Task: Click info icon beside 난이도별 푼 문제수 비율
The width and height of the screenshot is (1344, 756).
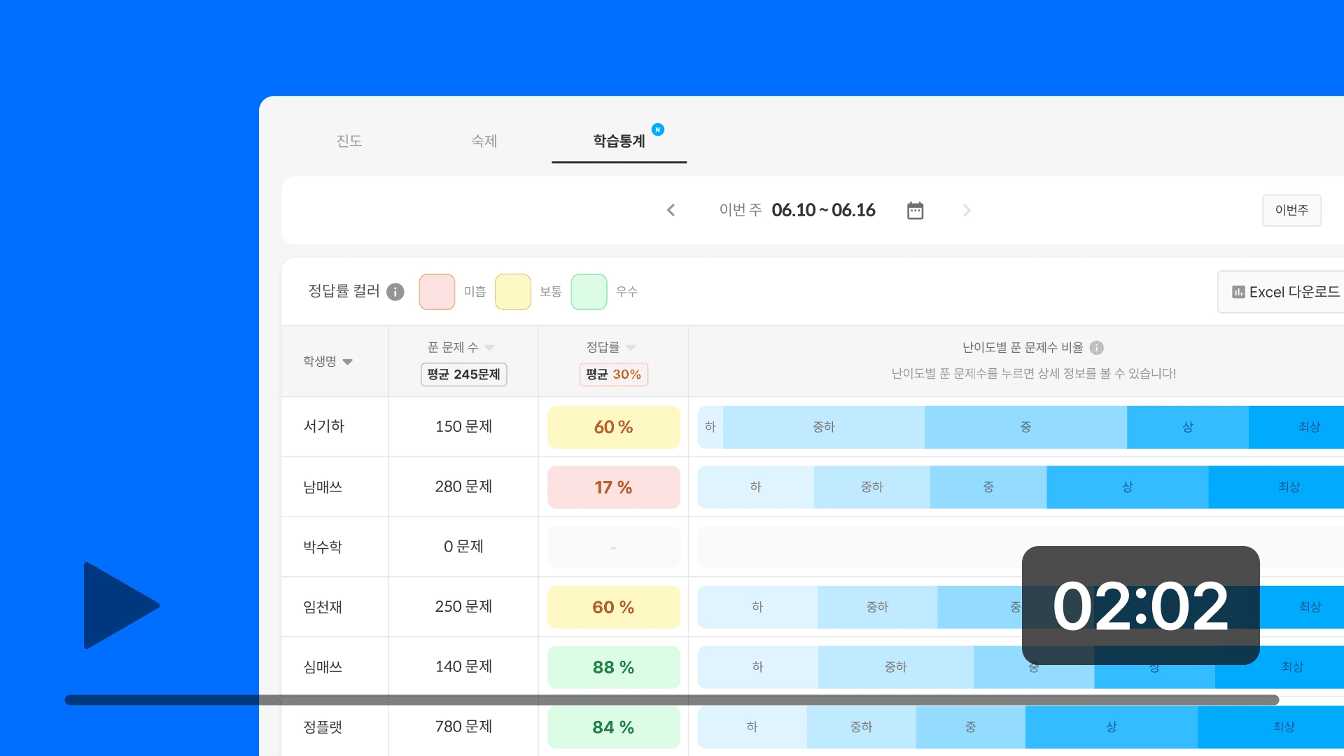Action: (1097, 348)
